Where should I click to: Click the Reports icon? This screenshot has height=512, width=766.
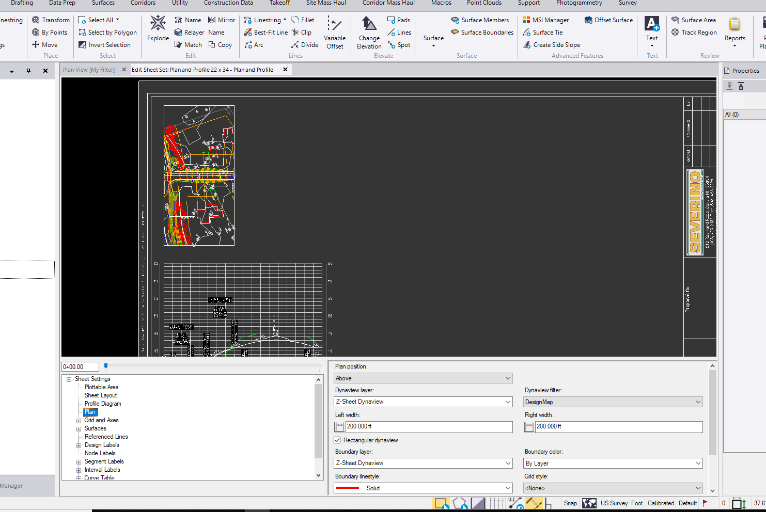click(734, 32)
